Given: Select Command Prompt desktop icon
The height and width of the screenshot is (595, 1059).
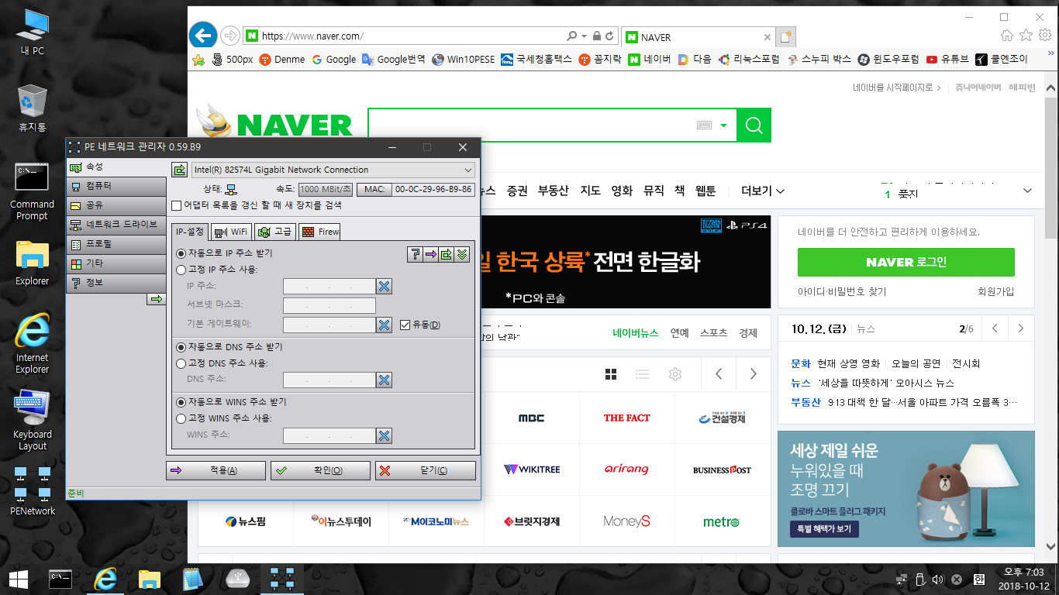Looking at the screenshot, I should click(32, 191).
